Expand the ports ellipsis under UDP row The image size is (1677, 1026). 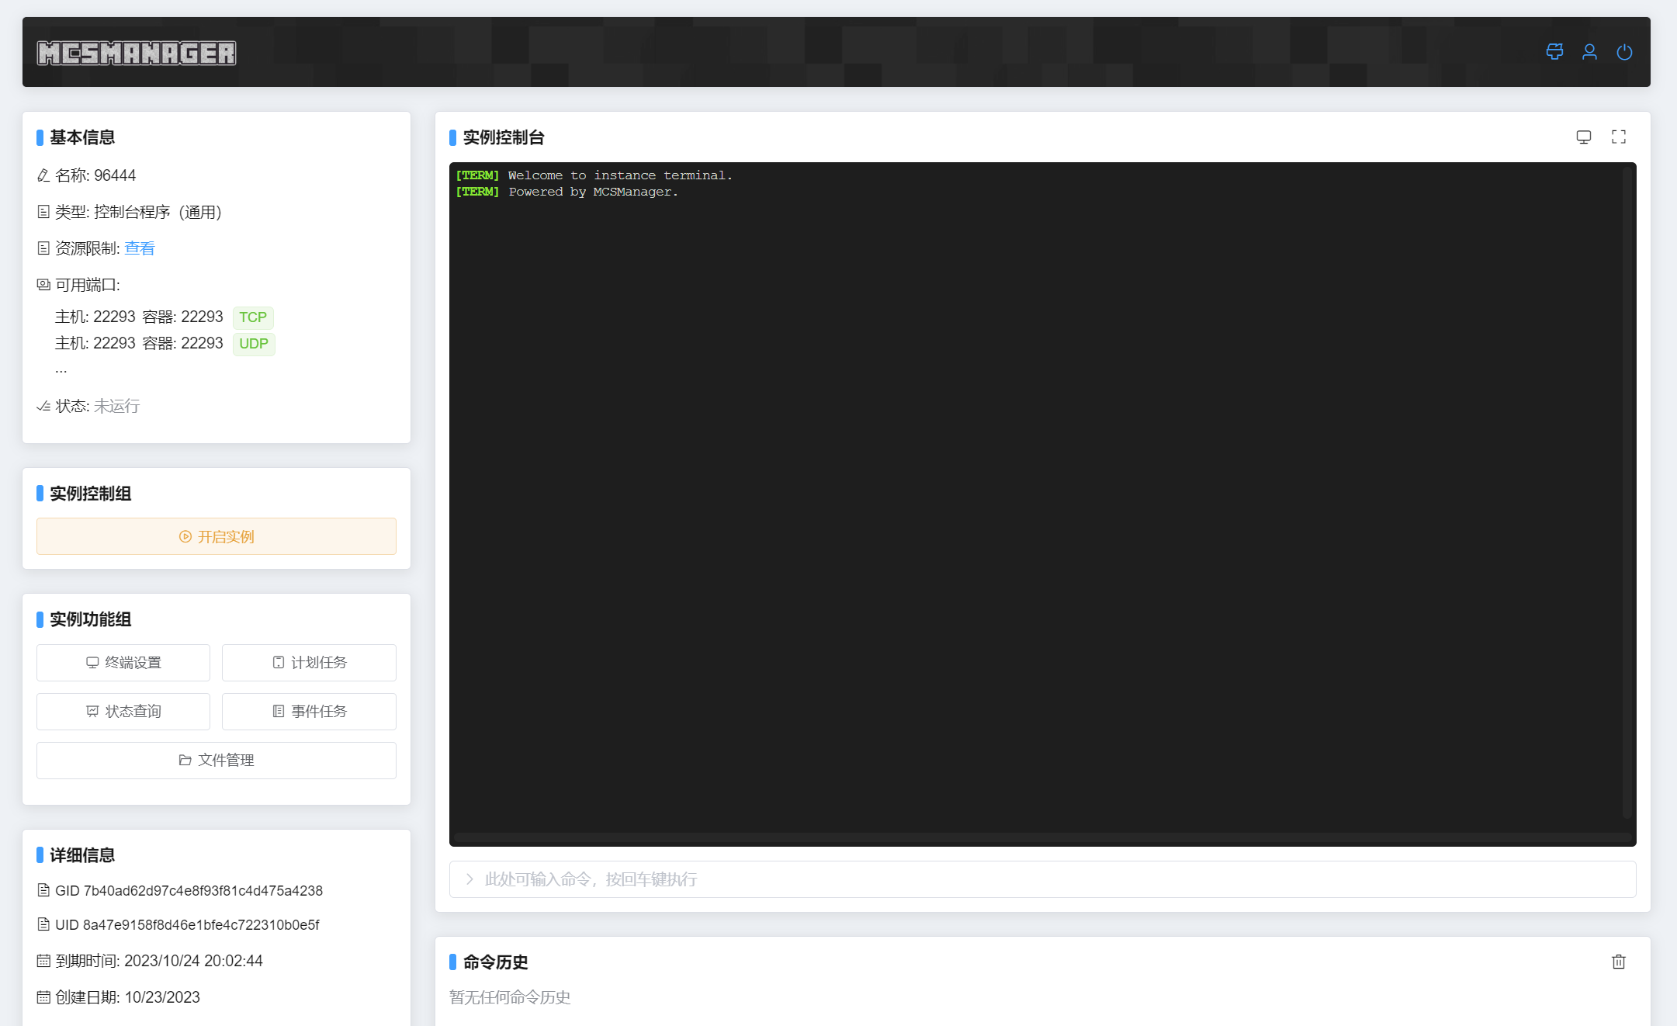click(x=61, y=370)
